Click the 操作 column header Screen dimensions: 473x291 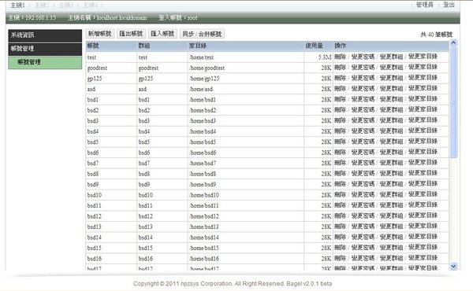[x=391, y=46]
